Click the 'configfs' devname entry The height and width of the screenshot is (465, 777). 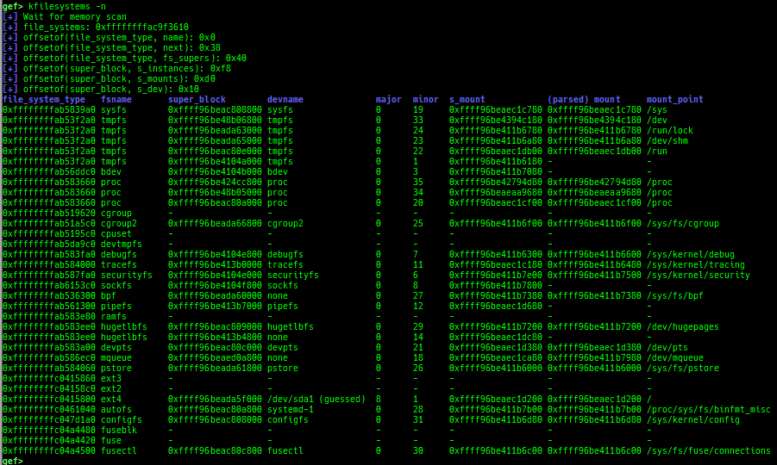coord(287,420)
